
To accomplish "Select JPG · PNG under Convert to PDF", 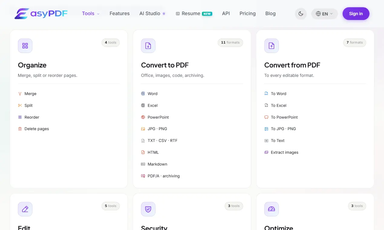I will 157,129.
